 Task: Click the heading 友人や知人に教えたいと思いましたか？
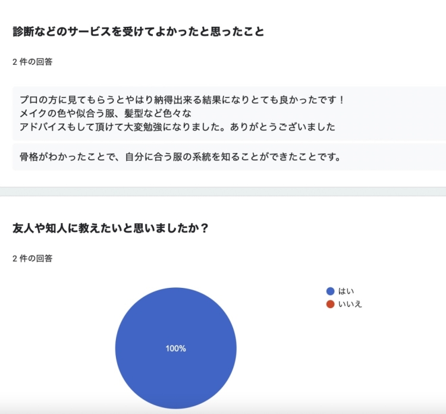click(111, 228)
